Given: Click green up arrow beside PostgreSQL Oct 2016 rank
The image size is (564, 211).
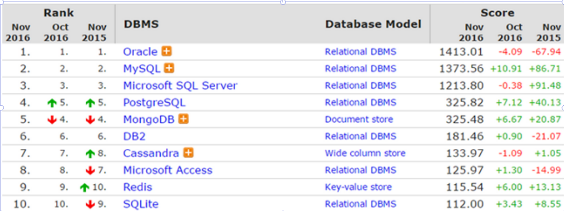Looking at the screenshot, I should coord(52,103).
